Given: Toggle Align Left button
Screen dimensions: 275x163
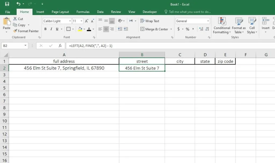Looking at the screenshot, I should pyautogui.click(x=100, y=29).
